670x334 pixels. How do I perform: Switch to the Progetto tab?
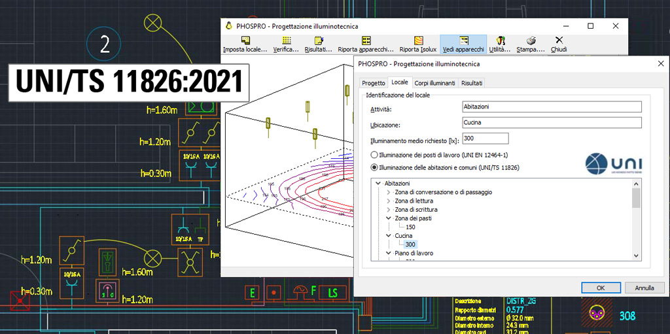(x=374, y=83)
